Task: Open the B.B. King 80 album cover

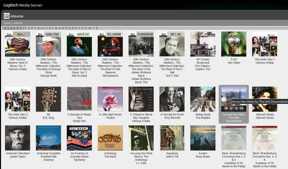Action: (48, 99)
